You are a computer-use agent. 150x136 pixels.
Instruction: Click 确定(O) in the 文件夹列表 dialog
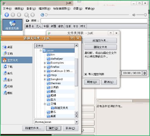92,82
